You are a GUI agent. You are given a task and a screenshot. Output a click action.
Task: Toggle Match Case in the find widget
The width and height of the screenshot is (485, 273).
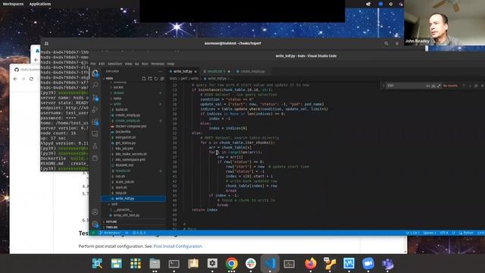[x=428, y=86]
